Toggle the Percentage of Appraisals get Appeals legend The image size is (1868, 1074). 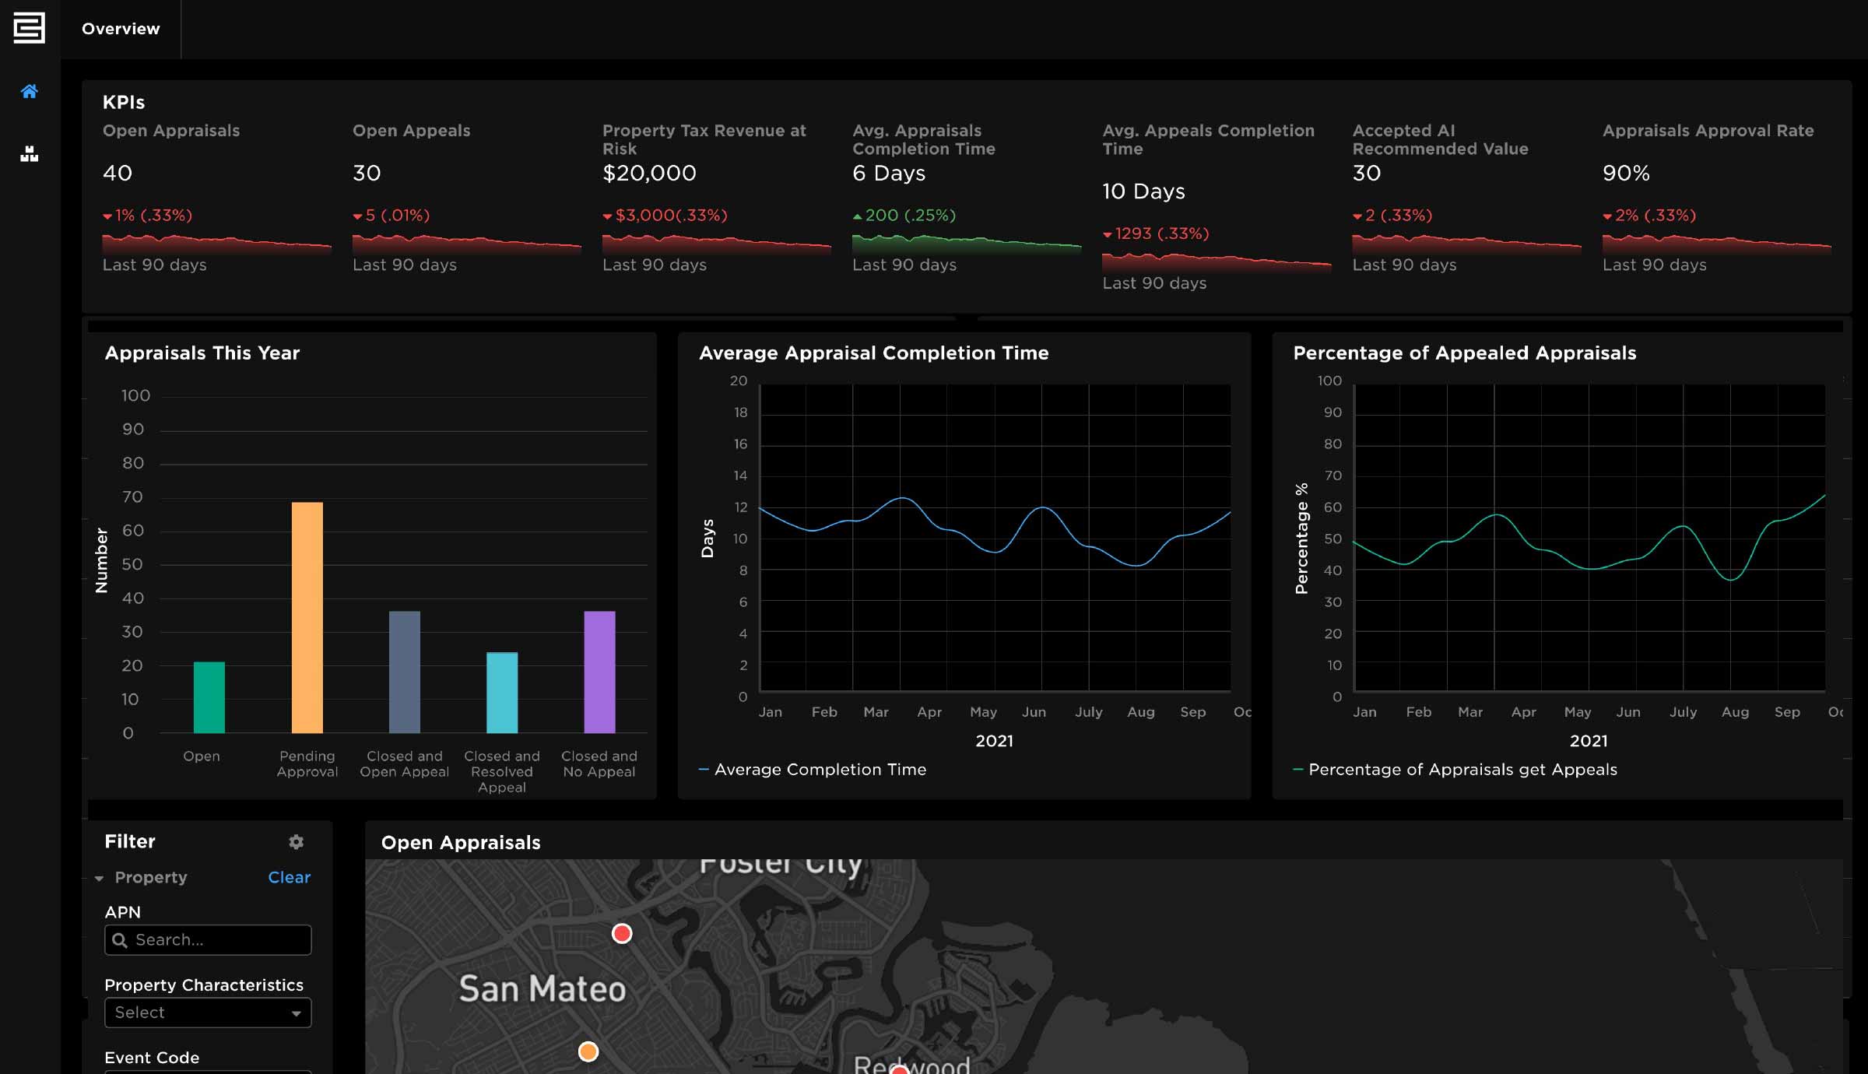click(x=1463, y=769)
